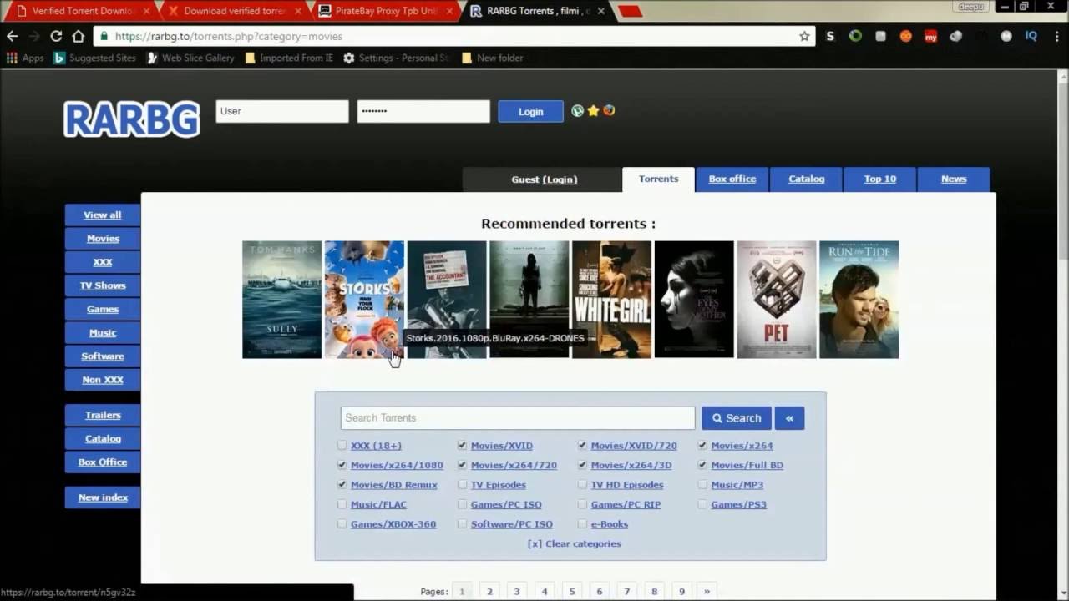This screenshot has height=601, width=1069.
Task: Click the password input field
Action: 423,111
